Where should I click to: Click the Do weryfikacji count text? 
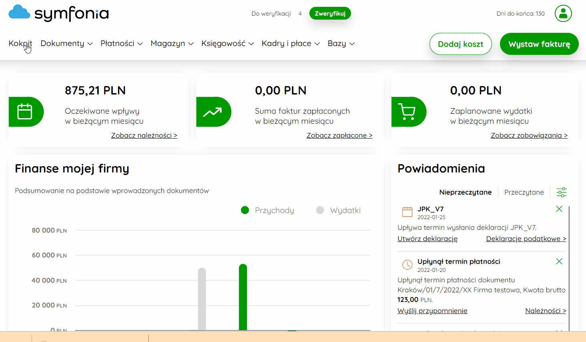pyautogui.click(x=277, y=14)
